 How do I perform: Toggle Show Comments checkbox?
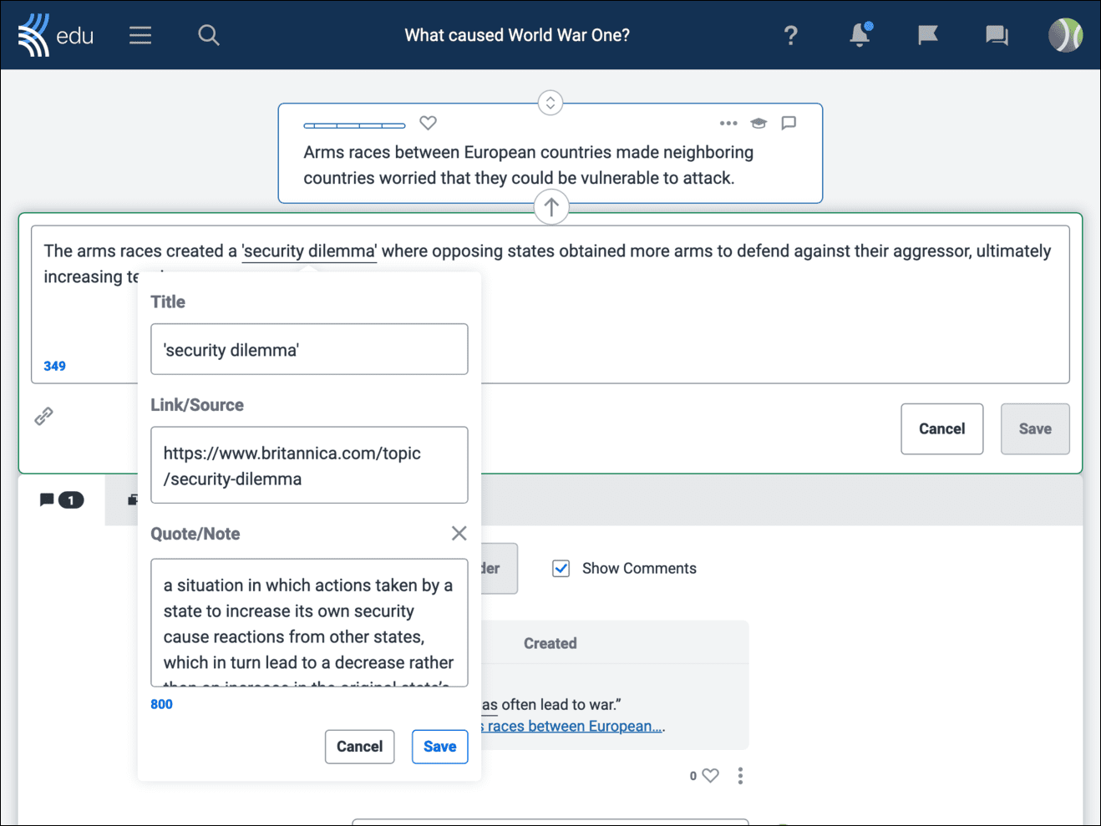pyautogui.click(x=561, y=569)
